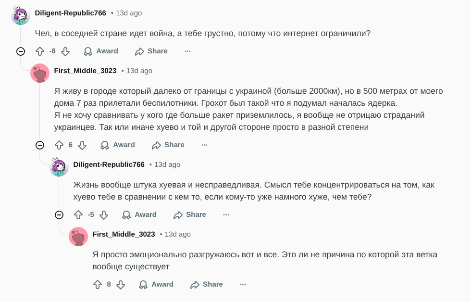The width and height of the screenshot is (471, 302).
Task: Open First_Middle_3023 profile in the last reply
Action: 124,234
